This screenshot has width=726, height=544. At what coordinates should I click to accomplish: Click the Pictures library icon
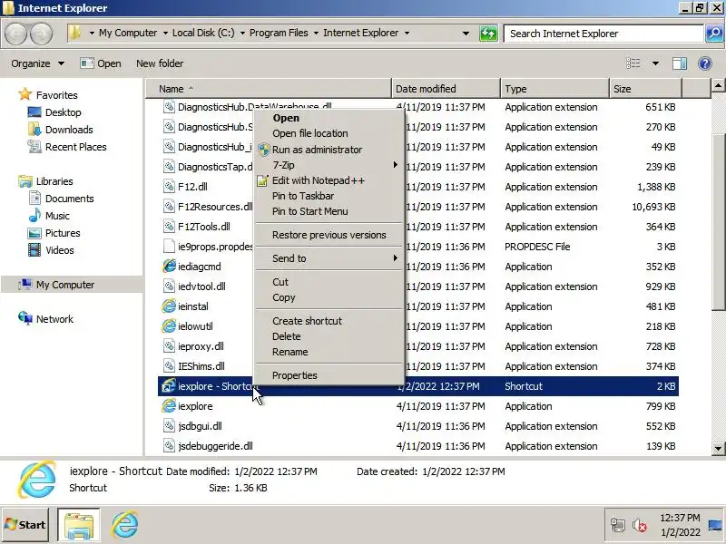(34, 233)
